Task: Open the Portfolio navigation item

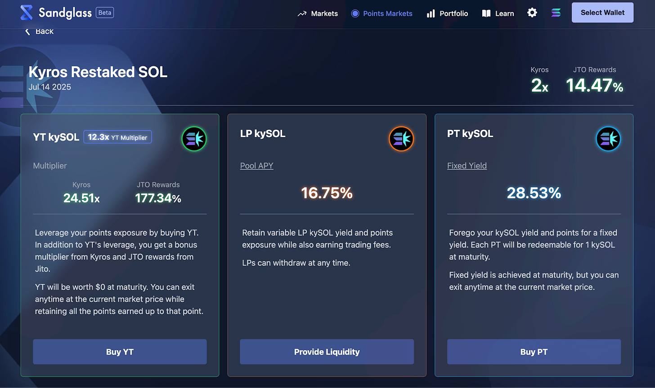Action: (447, 13)
